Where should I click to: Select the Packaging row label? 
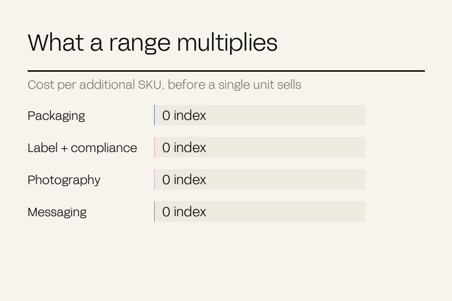(56, 116)
